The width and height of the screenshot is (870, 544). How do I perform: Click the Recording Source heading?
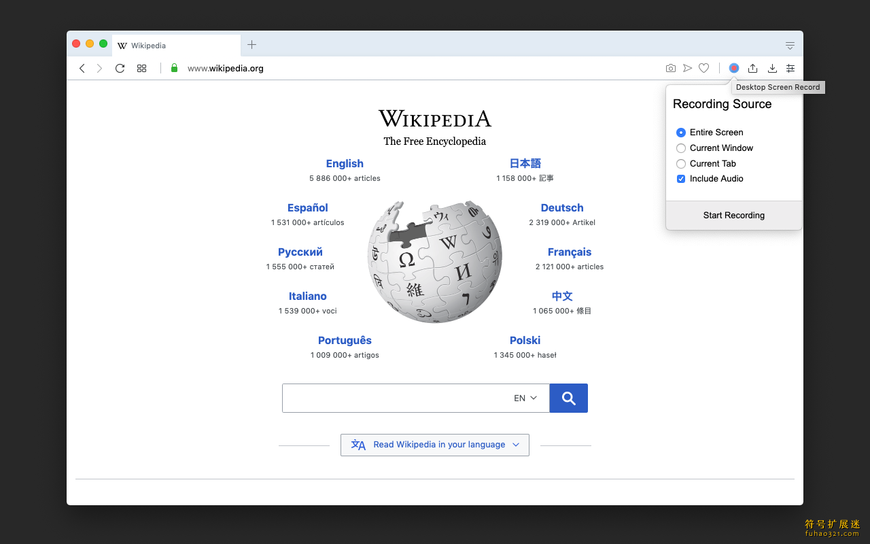click(x=723, y=104)
